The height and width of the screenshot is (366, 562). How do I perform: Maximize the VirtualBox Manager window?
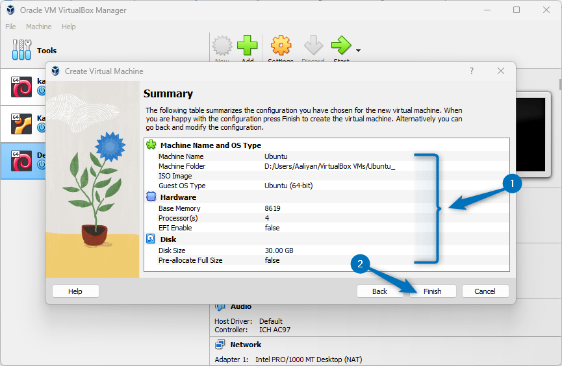[x=517, y=10]
